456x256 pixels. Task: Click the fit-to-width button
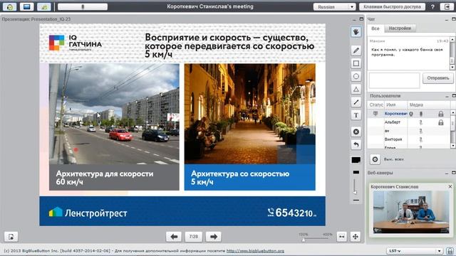coord(342,237)
